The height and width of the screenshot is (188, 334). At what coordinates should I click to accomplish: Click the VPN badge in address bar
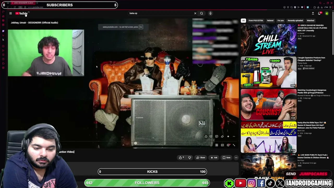(x=20, y=7)
